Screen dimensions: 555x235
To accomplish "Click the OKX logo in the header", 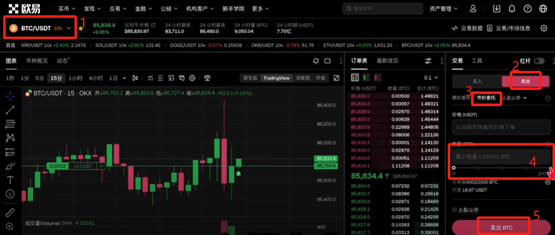I will [25, 8].
